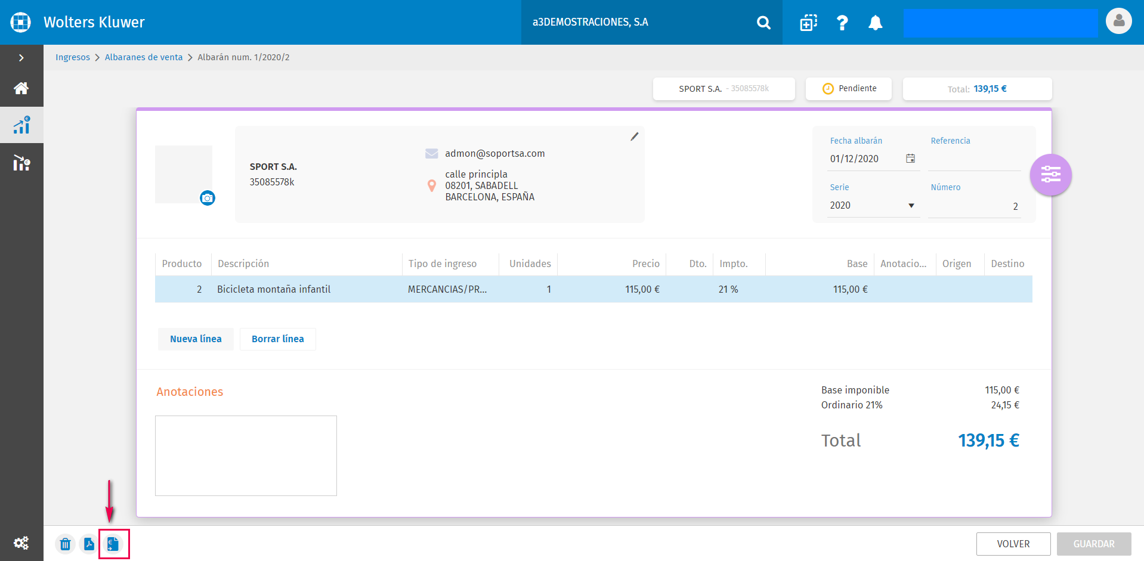1144x561 pixels.
Task: Click the Pendiente clock status icon
Action: pyautogui.click(x=828, y=88)
